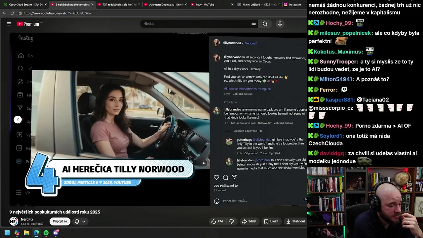Screen dimensions: 423x238
Task: Switch to kovy - YouTube tab
Action: 211,5
